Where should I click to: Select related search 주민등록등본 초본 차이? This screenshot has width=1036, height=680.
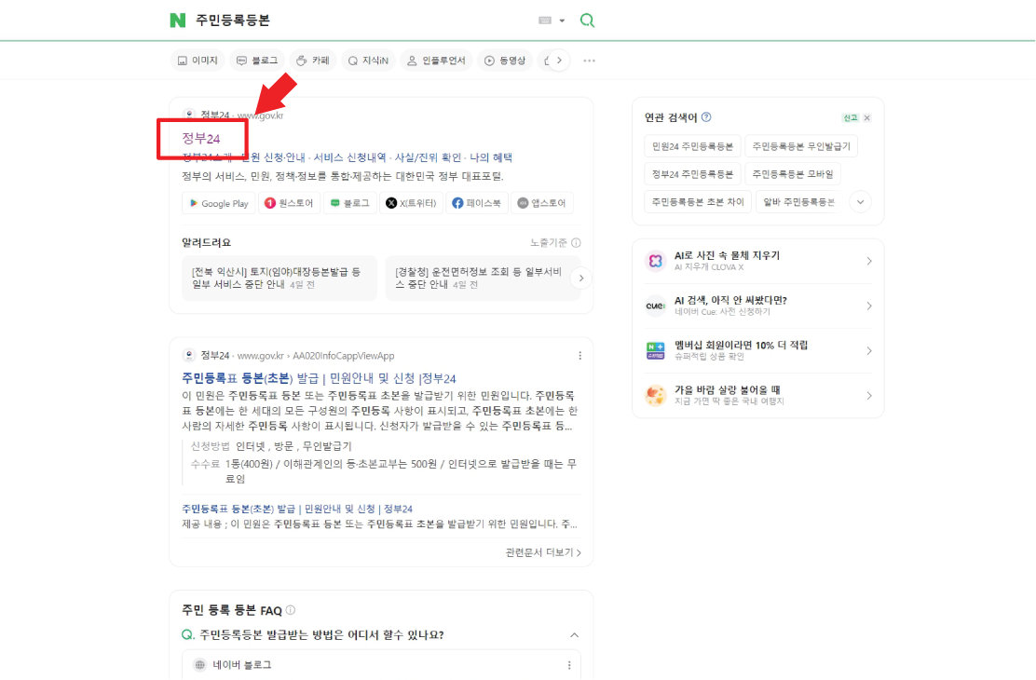tap(698, 201)
